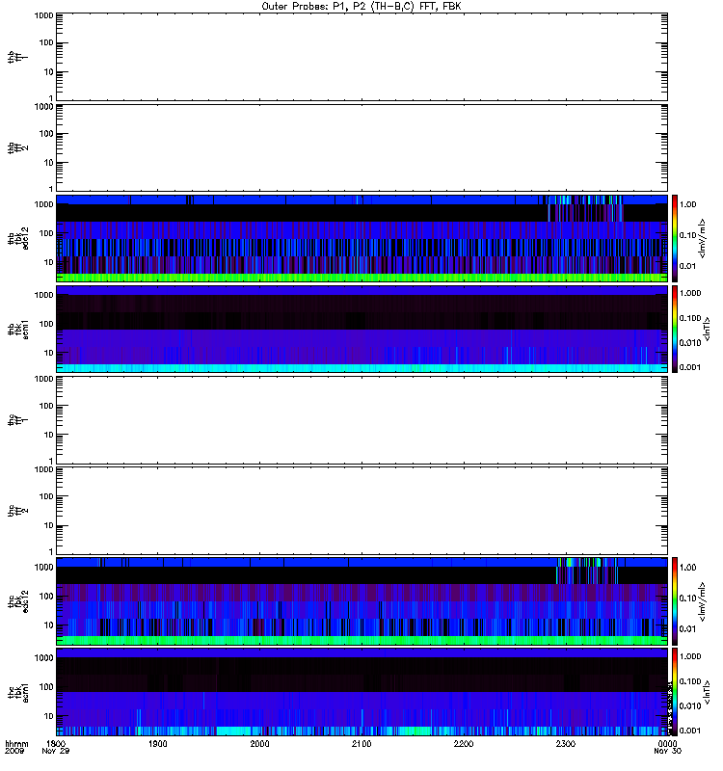Click the thc scm1 color bar
Image resolution: width=723 pixels, height=771 pixels.
[x=675, y=692]
